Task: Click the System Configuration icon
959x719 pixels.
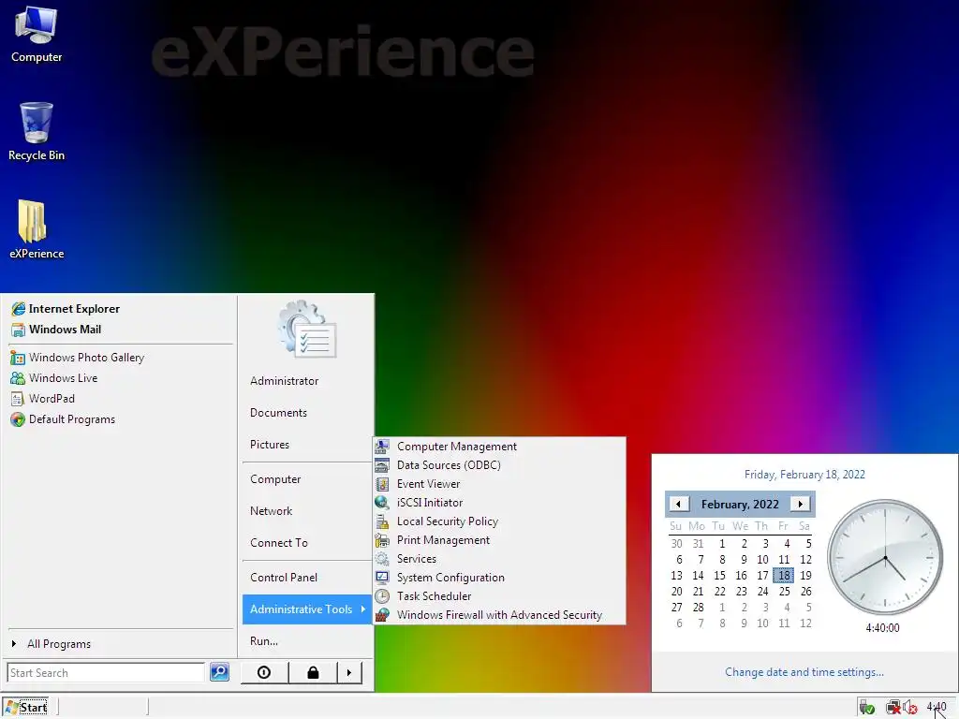Action: (x=382, y=578)
